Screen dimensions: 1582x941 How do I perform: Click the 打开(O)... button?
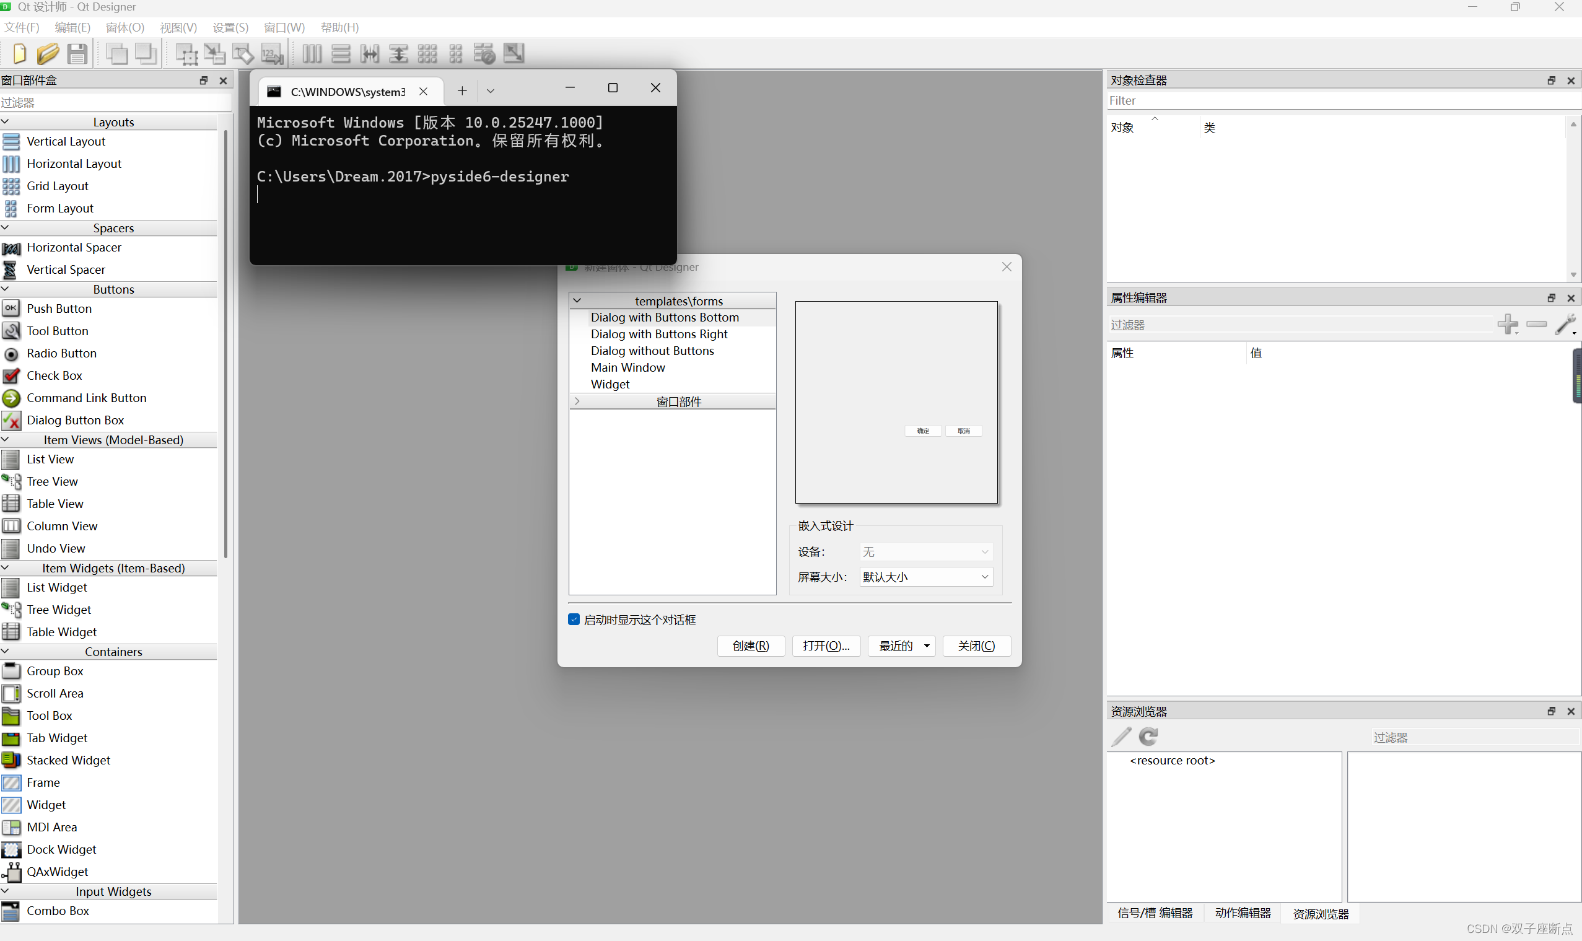826,646
